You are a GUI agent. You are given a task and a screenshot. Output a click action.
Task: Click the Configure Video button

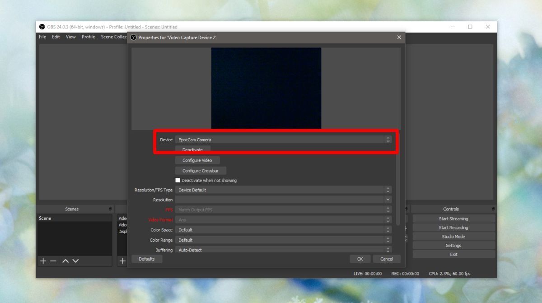tap(197, 160)
